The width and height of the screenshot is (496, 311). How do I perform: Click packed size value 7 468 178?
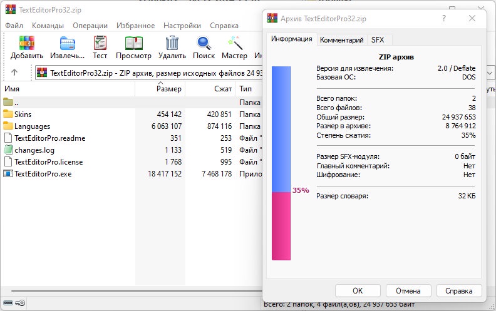click(x=217, y=174)
